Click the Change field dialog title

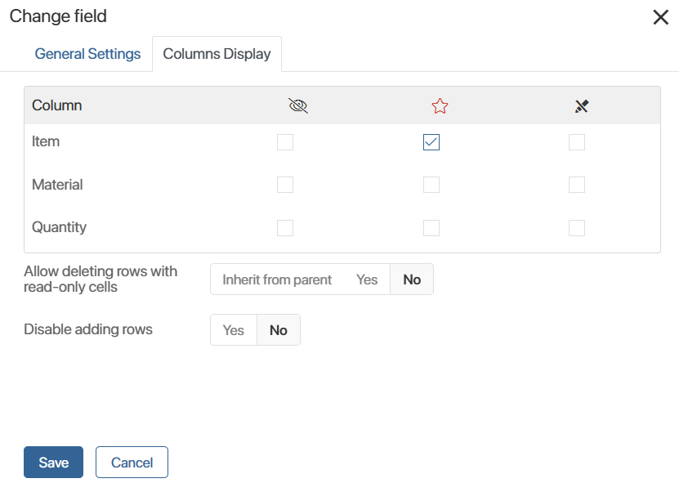coord(58,16)
